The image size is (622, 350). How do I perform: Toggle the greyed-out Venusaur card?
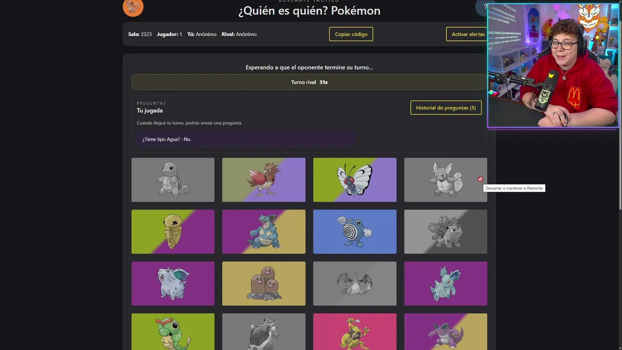click(446, 232)
